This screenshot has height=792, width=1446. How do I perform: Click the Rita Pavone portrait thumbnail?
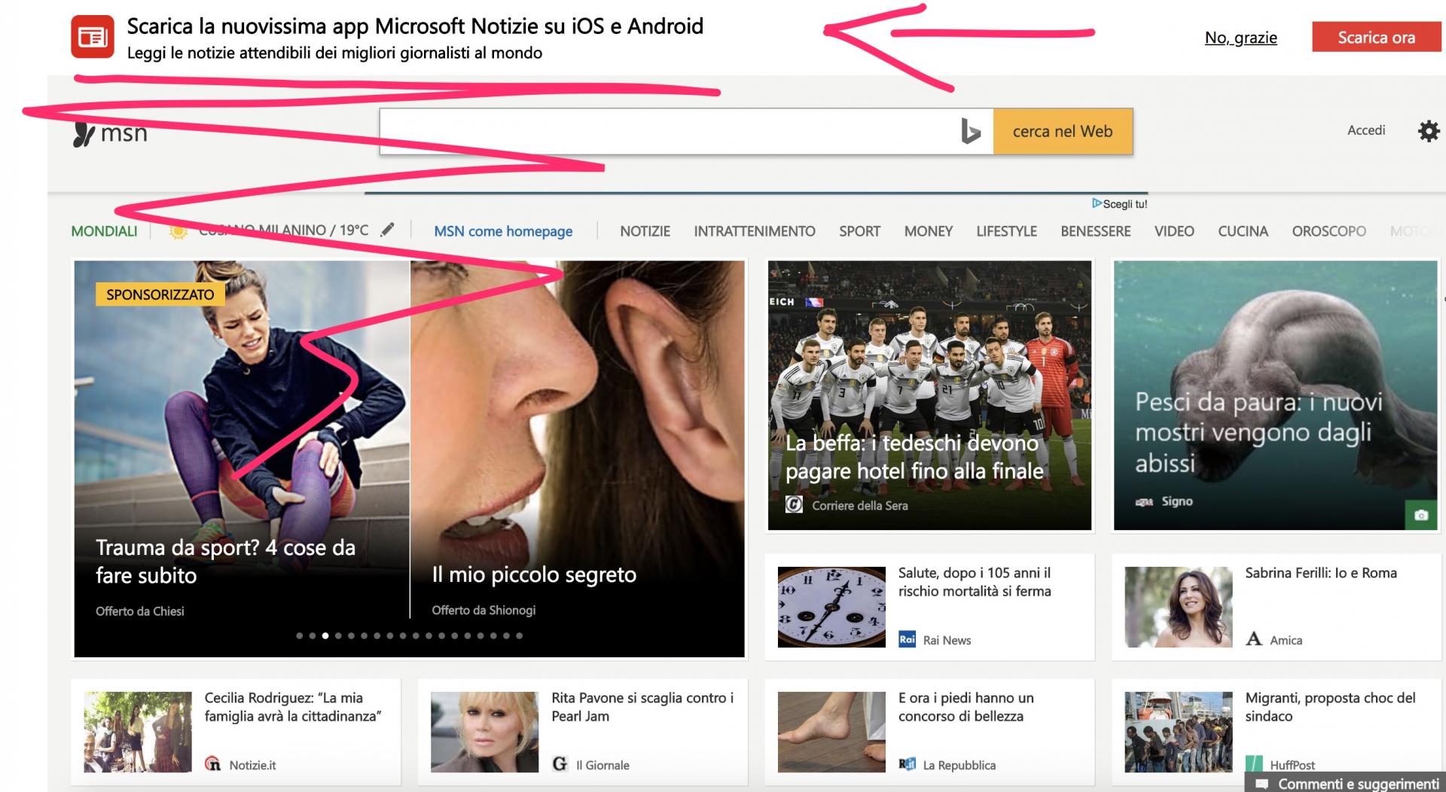pyautogui.click(x=484, y=732)
